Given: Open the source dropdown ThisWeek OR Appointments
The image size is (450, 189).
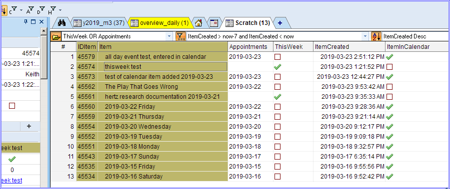Looking at the screenshot, I should tap(169, 36).
